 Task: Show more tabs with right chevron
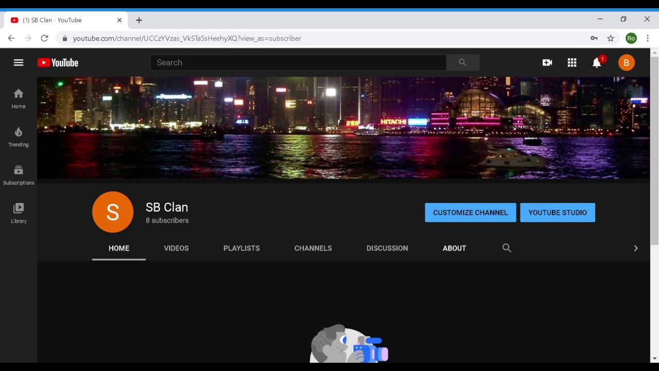coord(636,248)
